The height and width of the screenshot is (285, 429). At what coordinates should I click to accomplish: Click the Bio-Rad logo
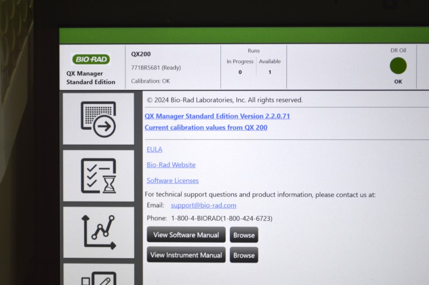(x=91, y=59)
